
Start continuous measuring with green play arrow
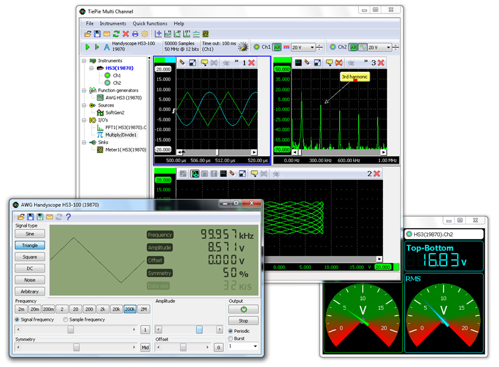coord(87,47)
